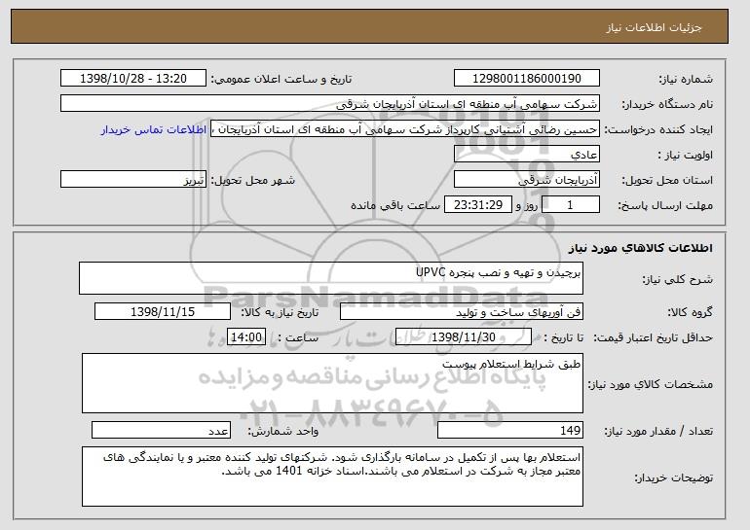Click the buyer organization name field
Screen dimensions: 750x530
coord(330,104)
